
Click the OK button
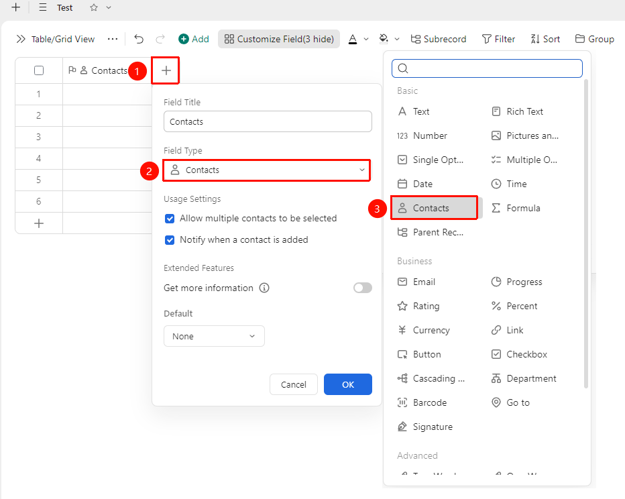348,384
